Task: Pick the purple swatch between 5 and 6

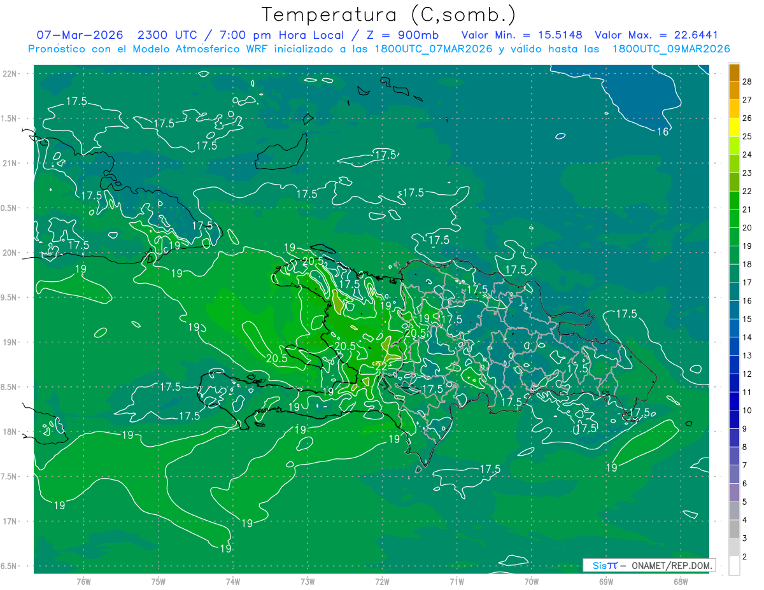Action: (734, 493)
